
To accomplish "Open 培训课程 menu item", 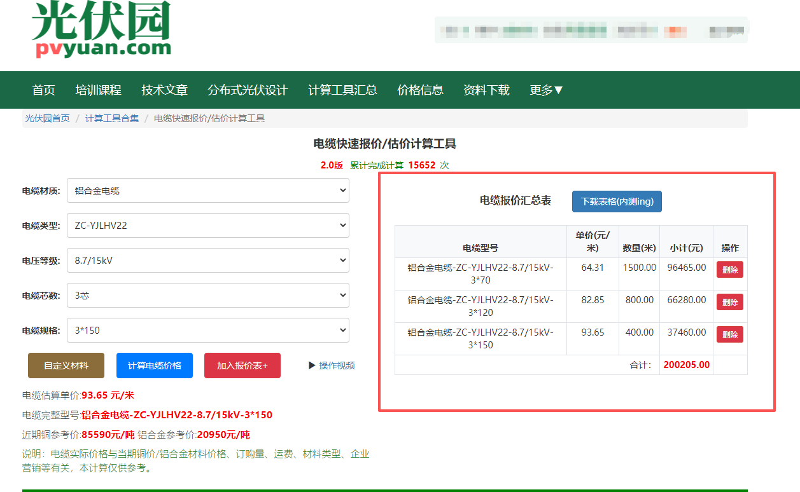I will [98, 90].
